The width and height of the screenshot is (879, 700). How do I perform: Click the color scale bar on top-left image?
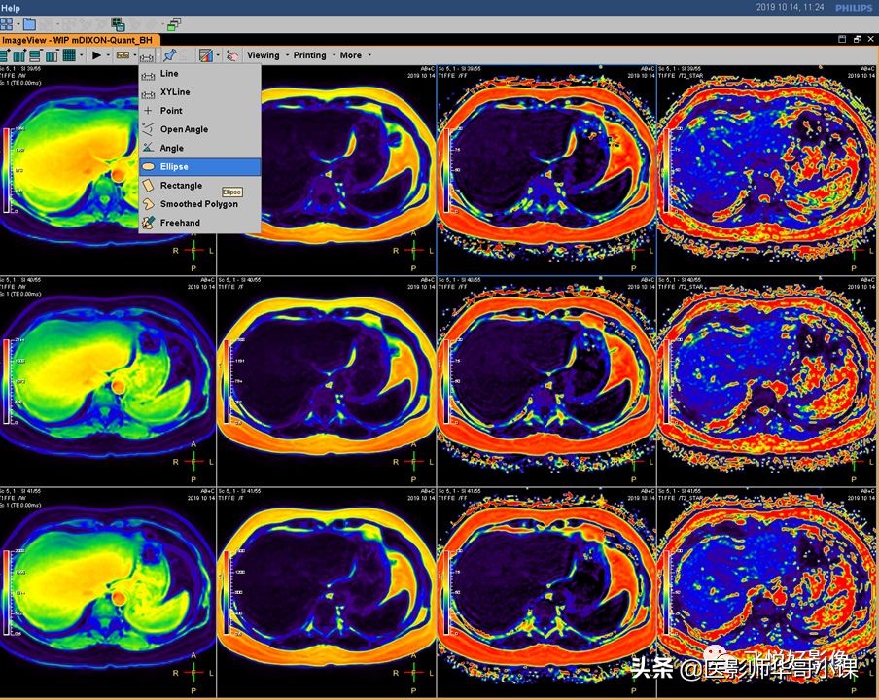tap(8, 169)
